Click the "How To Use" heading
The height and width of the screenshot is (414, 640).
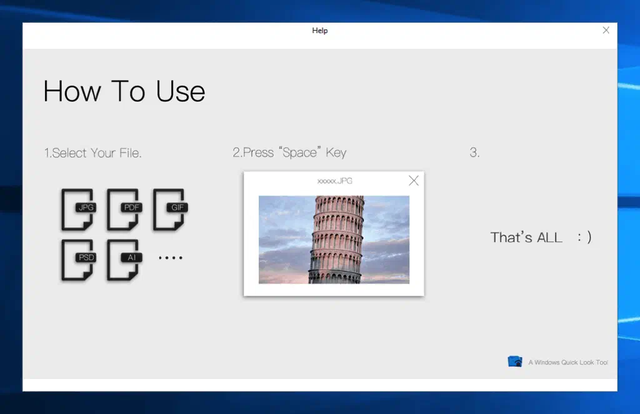pyautogui.click(x=124, y=91)
